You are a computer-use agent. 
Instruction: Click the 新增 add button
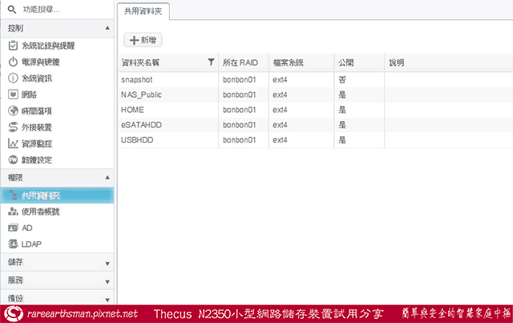click(x=143, y=38)
